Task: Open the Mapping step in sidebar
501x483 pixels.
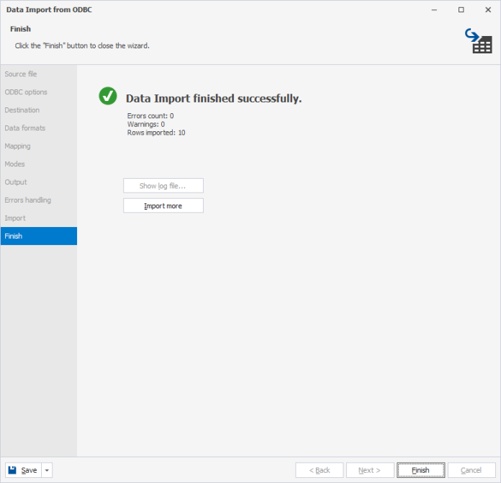Action: [x=18, y=146]
